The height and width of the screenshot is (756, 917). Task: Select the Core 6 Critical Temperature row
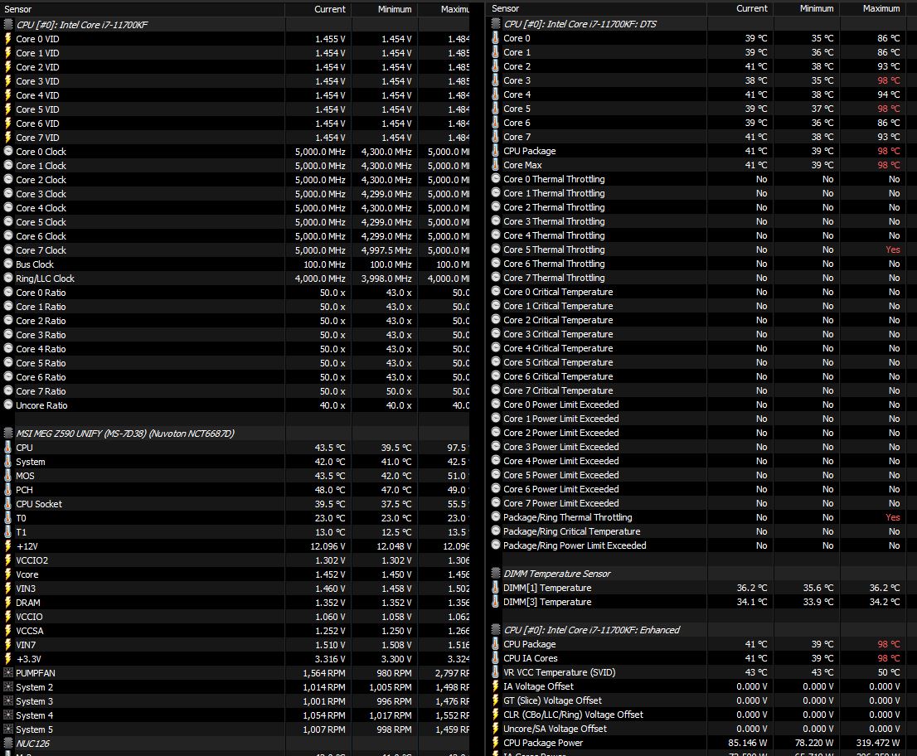(x=701, y=376)
